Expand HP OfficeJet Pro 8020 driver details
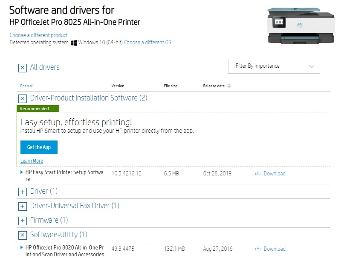 click(x=22, y=247)
